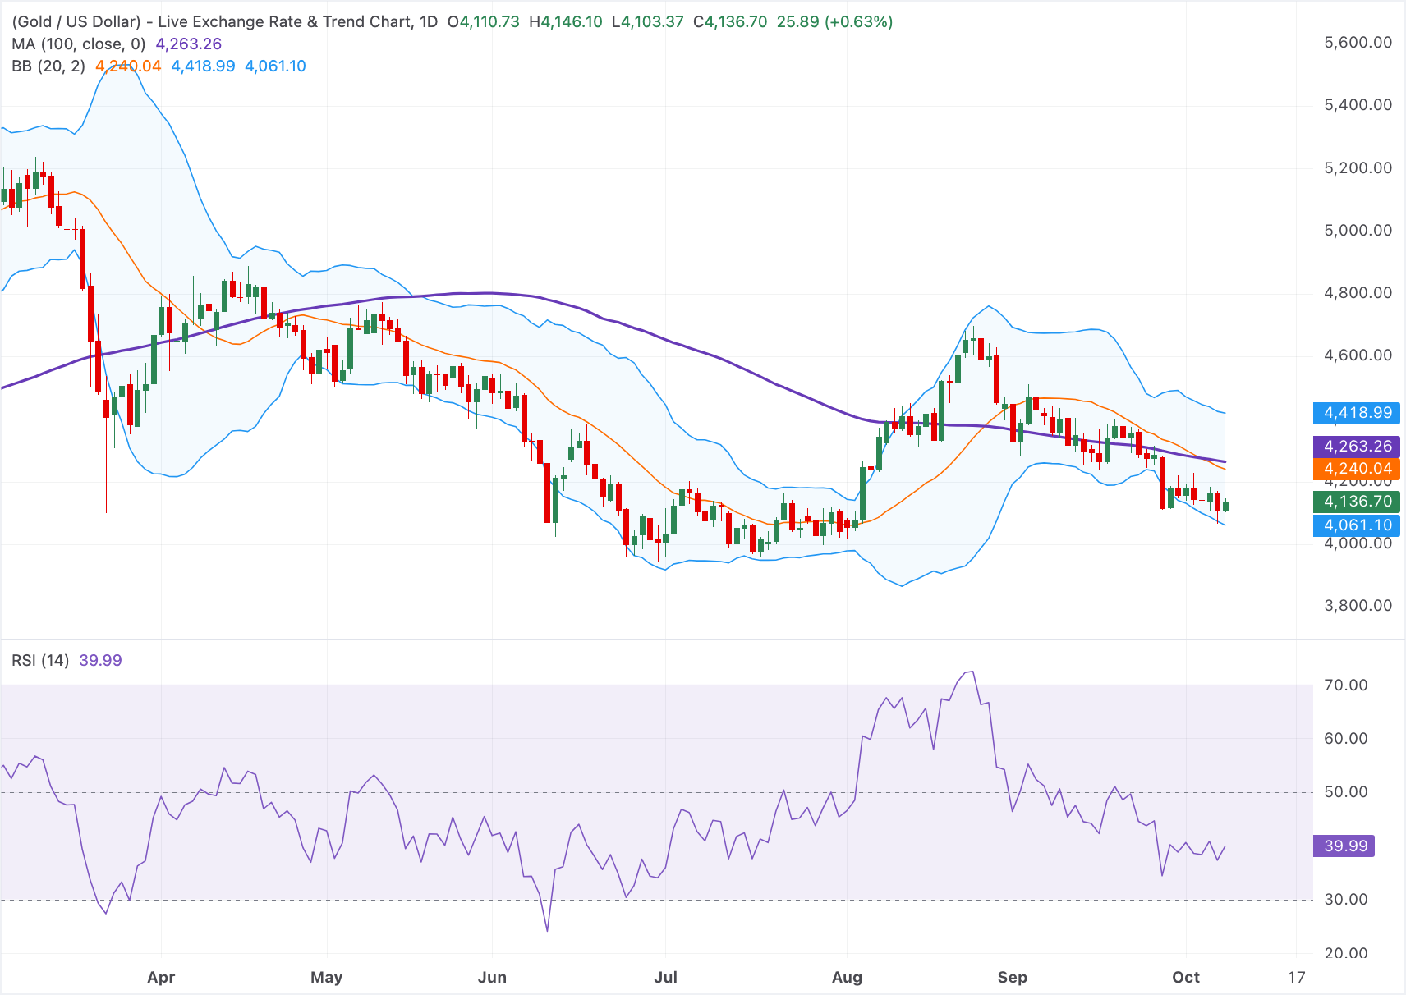Click the 50.00 RSI scale label
Viewport: 1406px width, 1004px height.
pyautogui.click(x=1346, y=792)
